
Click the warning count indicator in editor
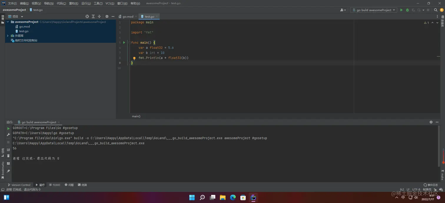426,23
